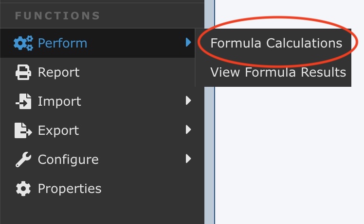
Task: Choose the Import menu entry
Action: click(x=59, y=101)
